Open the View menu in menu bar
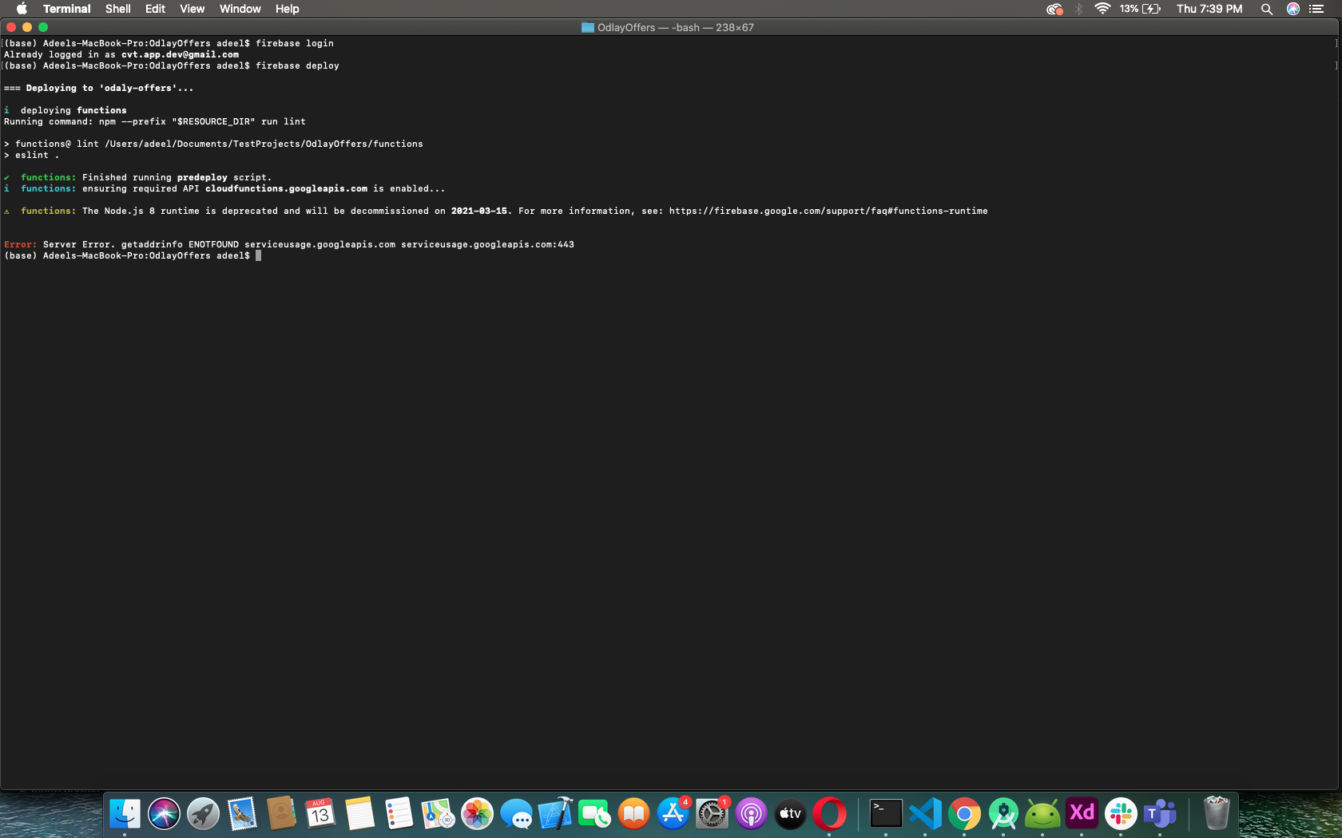Viewport: 1342px width, 838px height. tap(192, 9)
